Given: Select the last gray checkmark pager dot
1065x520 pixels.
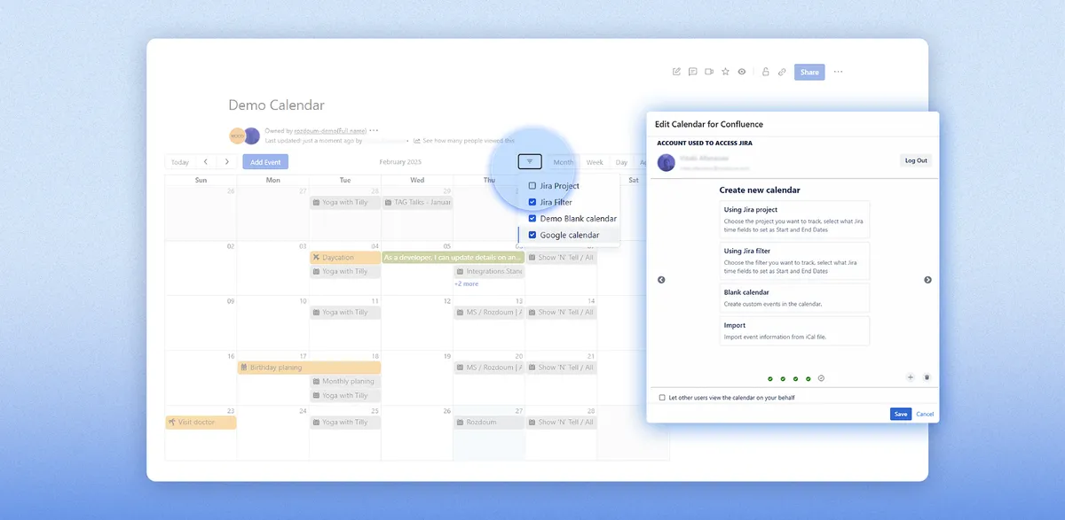Looking at the screenshot, I should pyautogui.click(x=821, y=378).
